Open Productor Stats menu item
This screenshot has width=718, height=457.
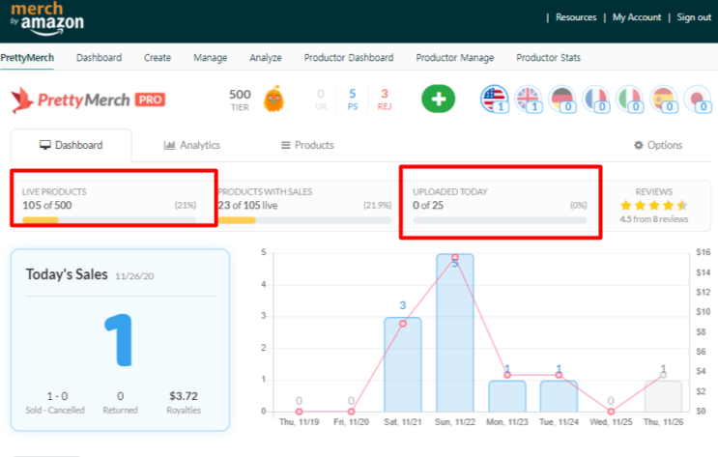(x=549, y=58)
